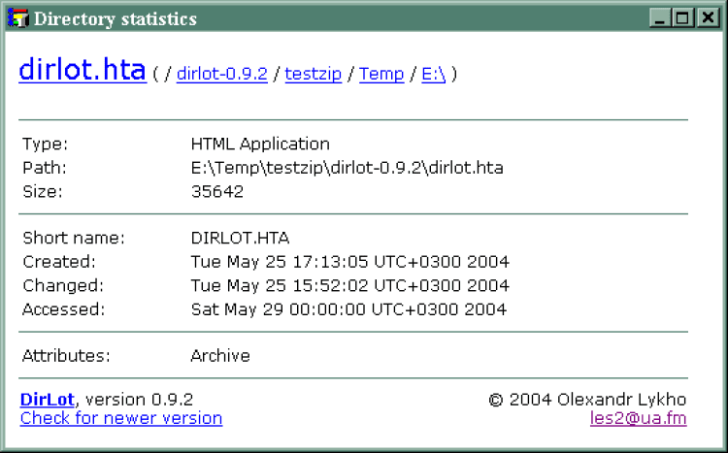Navigate to the dirlot-0.9.2 folder link
728x453 pixels.
click(x=221, y=74)
